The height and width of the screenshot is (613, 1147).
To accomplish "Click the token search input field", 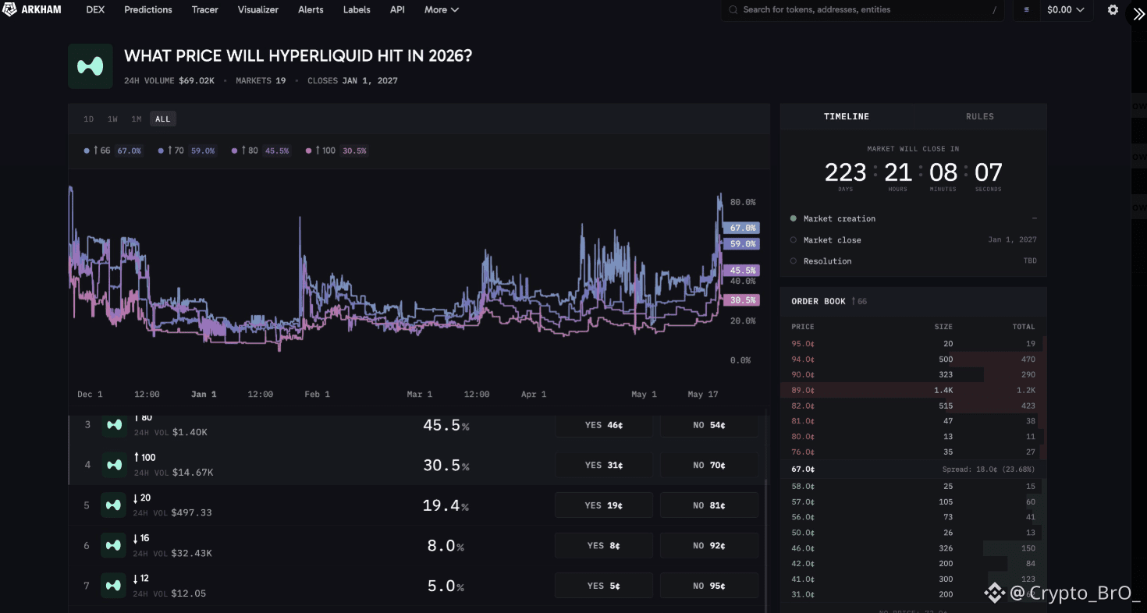I will 862,10.
